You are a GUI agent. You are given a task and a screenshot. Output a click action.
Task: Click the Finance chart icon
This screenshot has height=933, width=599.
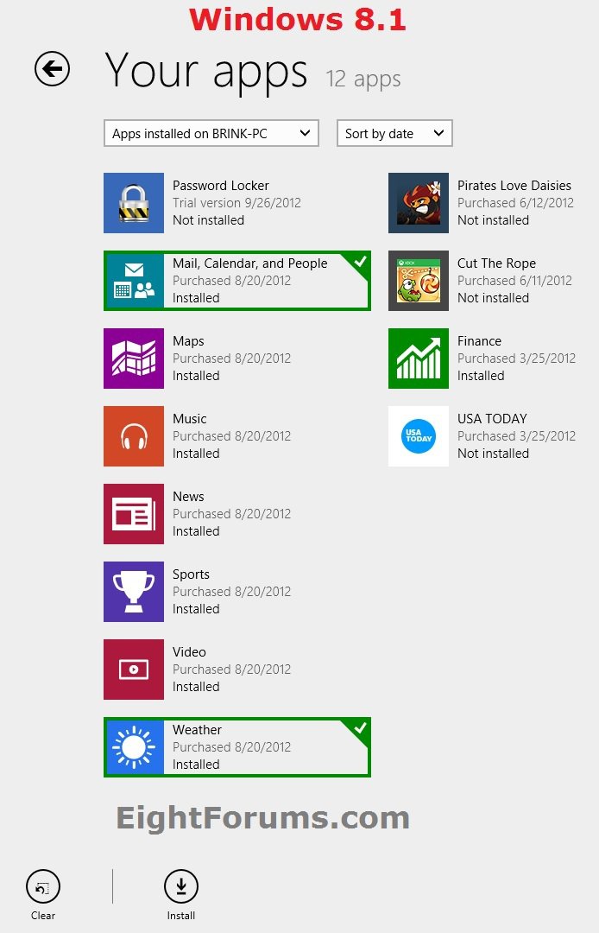419,359
